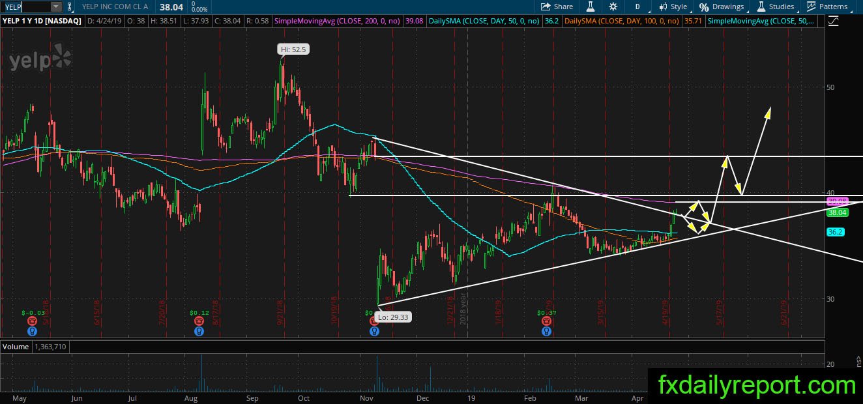
Task: Click the chart mode icon below Patterns
Action: (833, 21)
